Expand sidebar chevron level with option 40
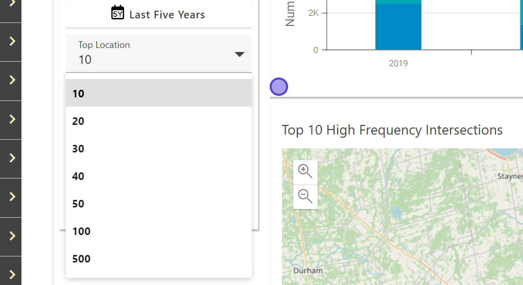The image size is (523, 285). [x=12, y=158]
